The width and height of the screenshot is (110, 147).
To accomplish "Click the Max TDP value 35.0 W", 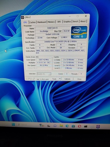I will pos(66,31).
